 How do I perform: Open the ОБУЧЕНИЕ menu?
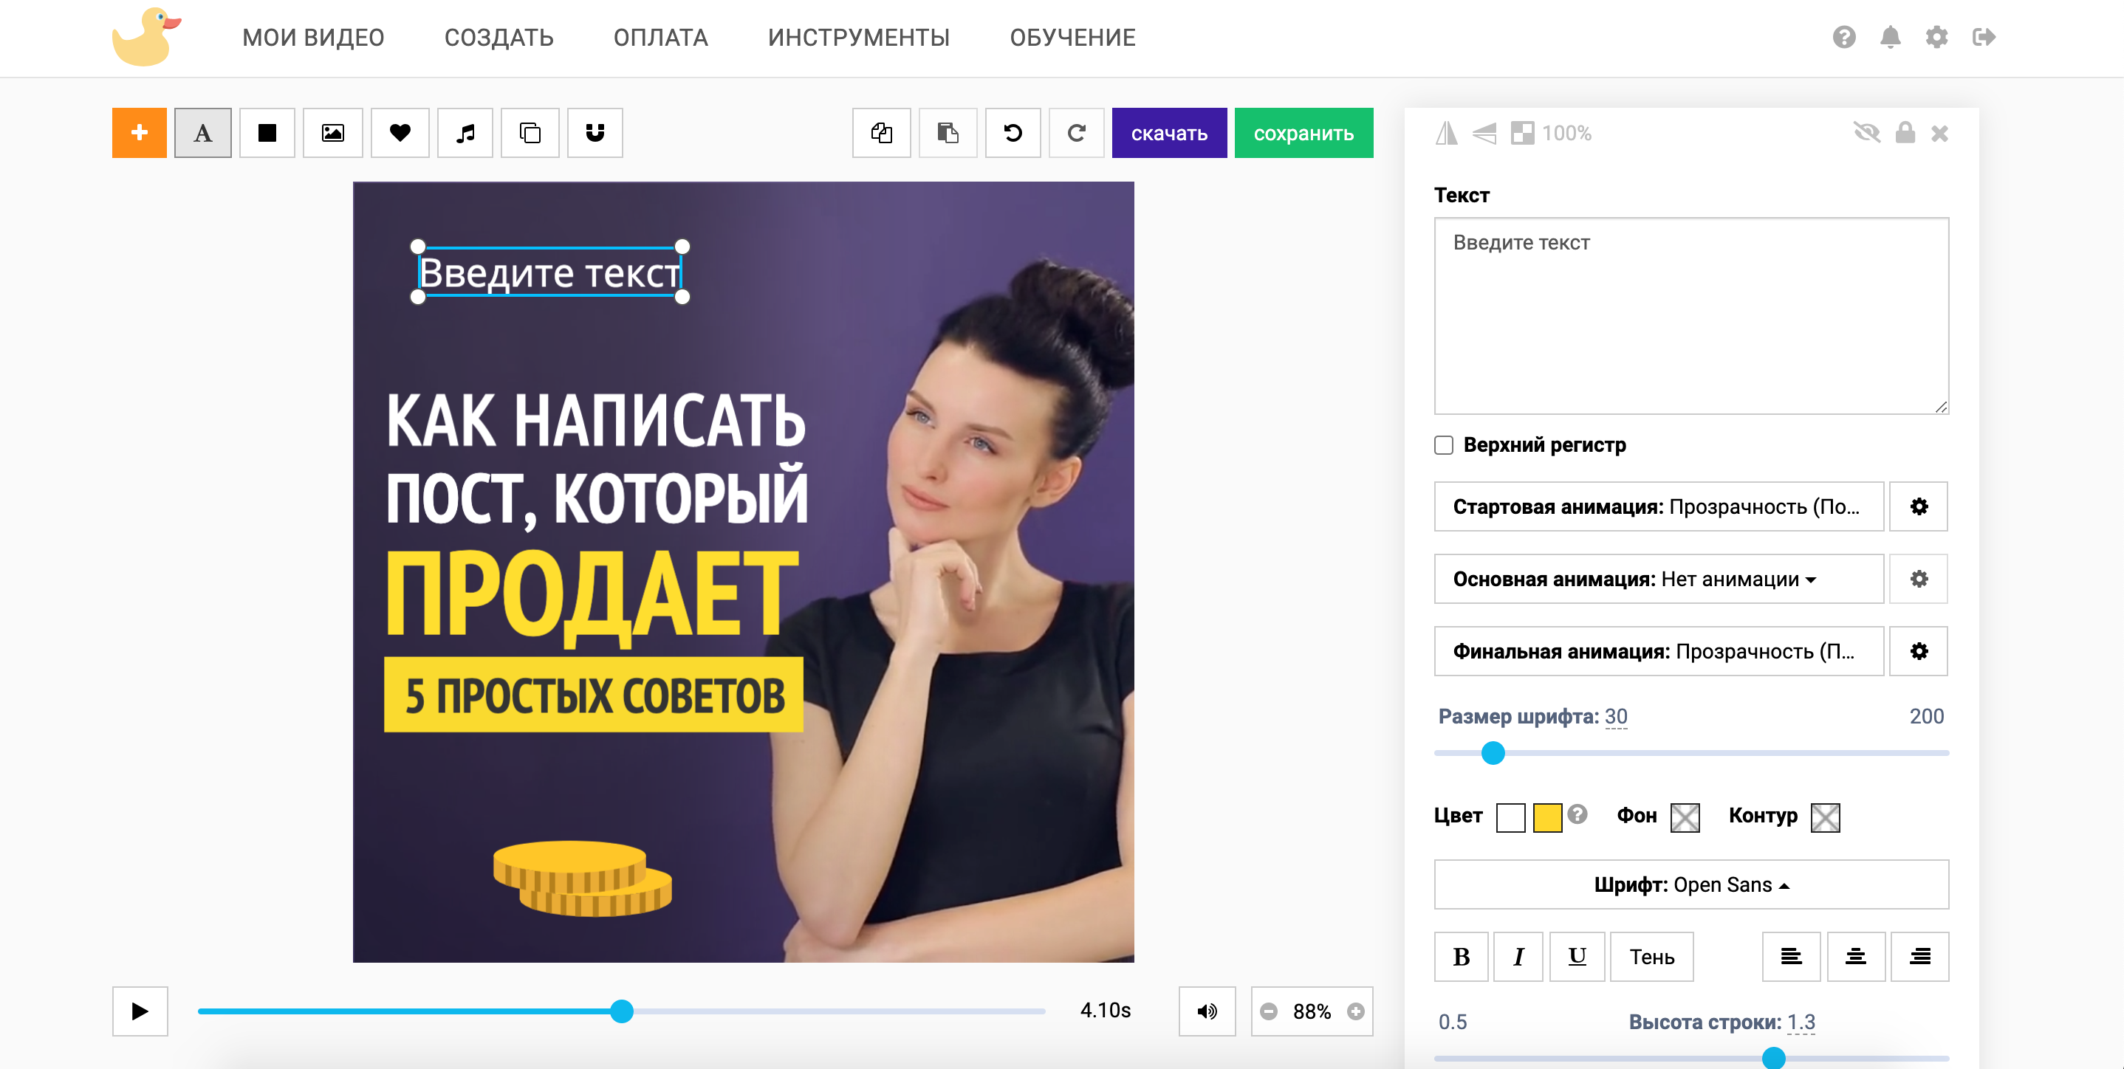point(1073,38)
